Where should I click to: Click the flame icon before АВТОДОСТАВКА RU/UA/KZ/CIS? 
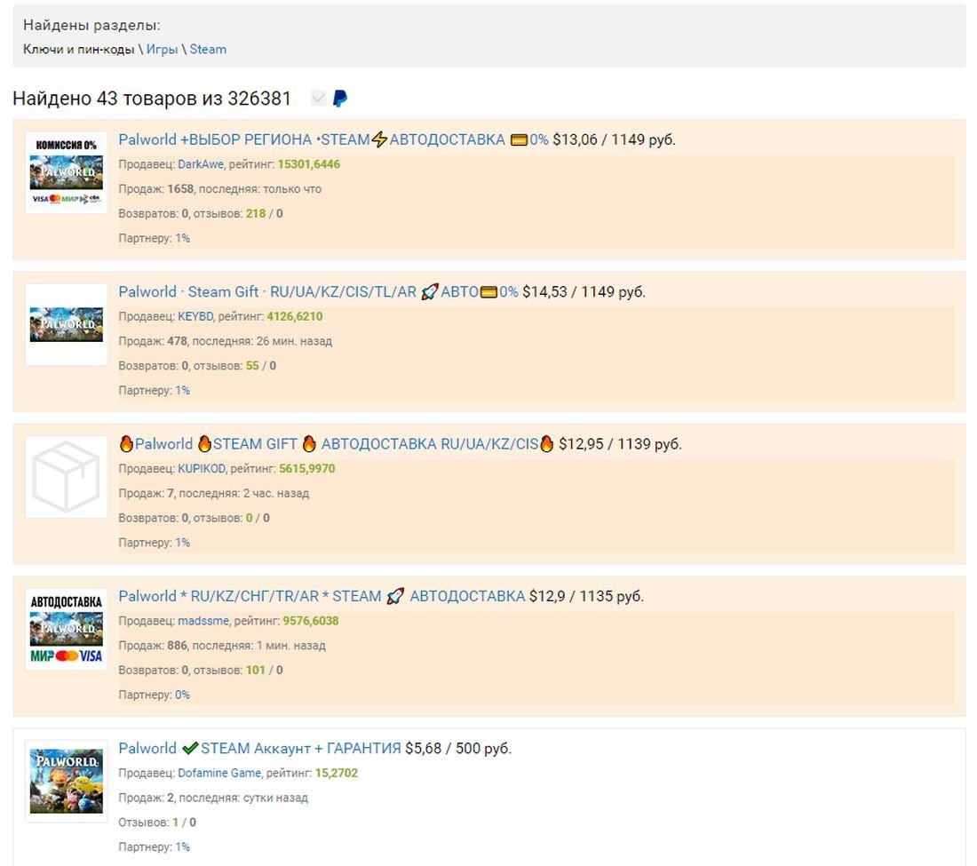(x=309, y=443)
